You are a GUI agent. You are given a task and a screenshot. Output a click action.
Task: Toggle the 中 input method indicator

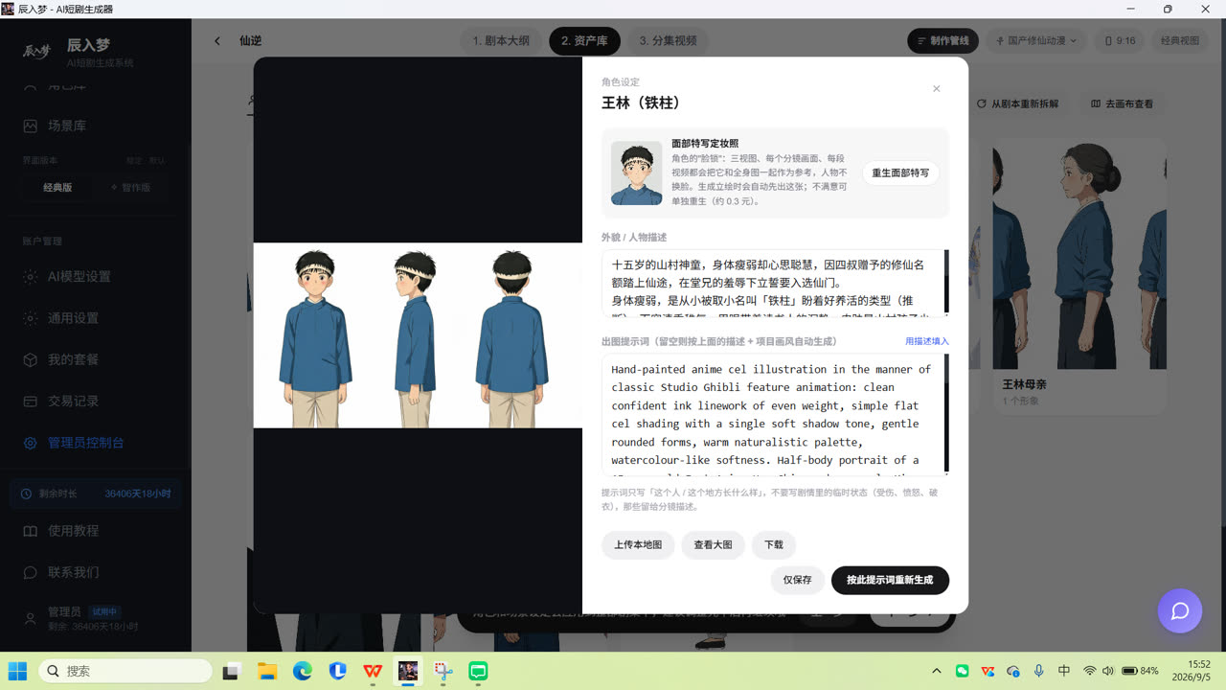tap(1064, 671)
